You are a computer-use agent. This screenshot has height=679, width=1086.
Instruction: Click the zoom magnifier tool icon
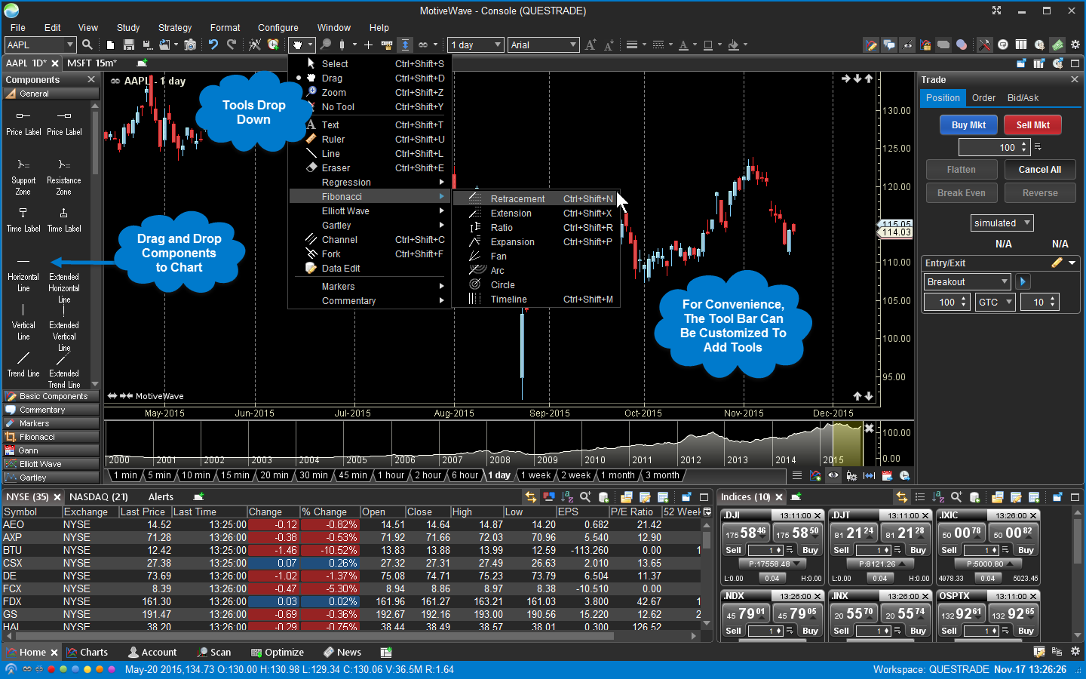[325, 45]
